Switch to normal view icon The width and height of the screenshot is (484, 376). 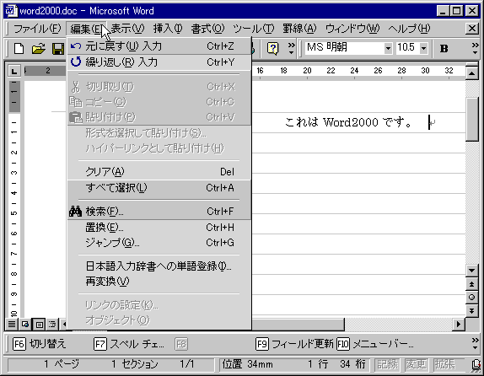point(12,324)
